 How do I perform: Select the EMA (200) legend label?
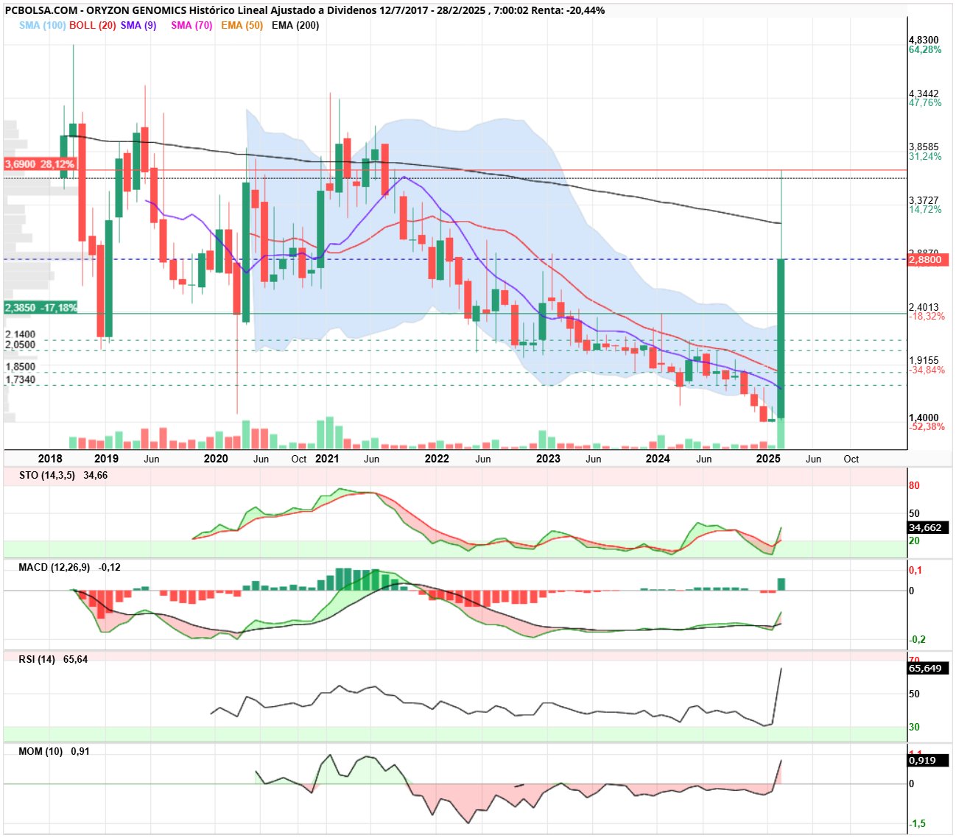[x=295, y=25]
